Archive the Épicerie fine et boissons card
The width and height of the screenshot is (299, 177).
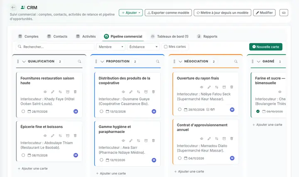tap(68, 135)
